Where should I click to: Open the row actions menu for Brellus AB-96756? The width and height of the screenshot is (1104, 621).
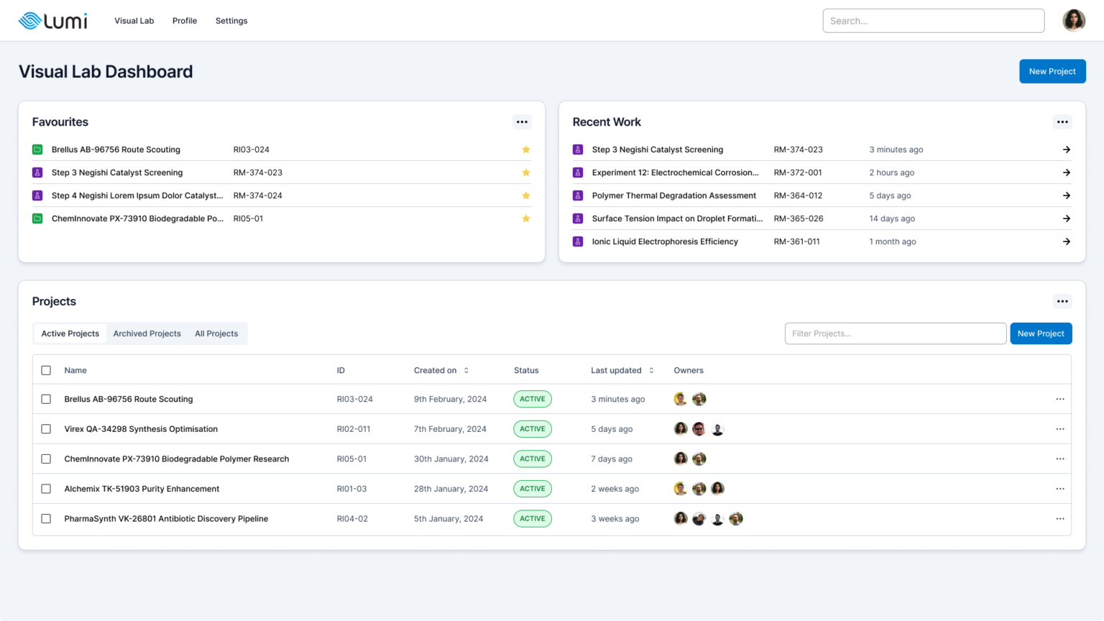(1060, 399)
